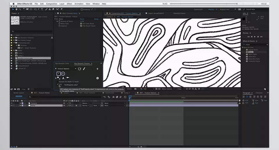Open the Full resolution dropdown
This screenshot has width=279, height=150.
click(149, 89)
